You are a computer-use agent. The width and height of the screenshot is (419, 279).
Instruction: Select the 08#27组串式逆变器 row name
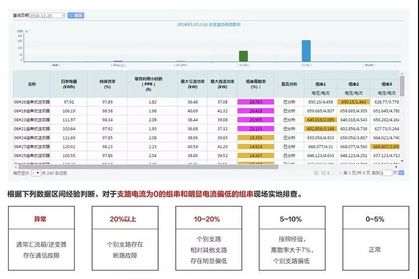(x=32, y=147)
